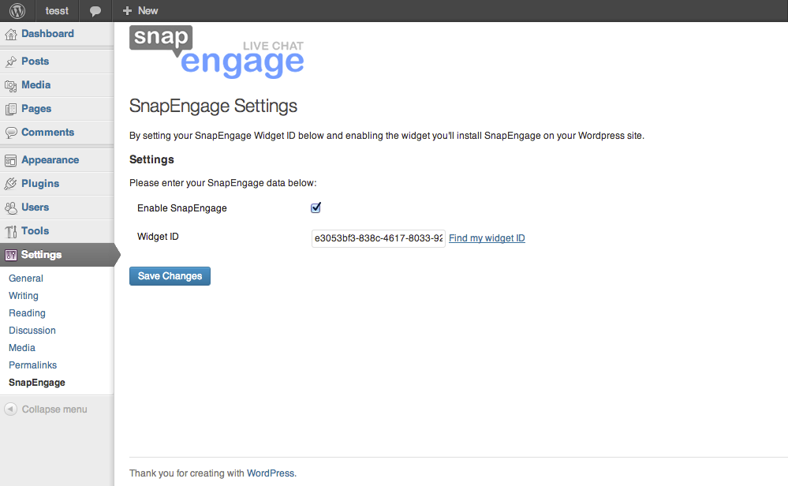Image resolution: width=788 pixels, height=486 pixels.
Task: Open the Posts menu
Action: pyautogui.click(x=35, y=62)
